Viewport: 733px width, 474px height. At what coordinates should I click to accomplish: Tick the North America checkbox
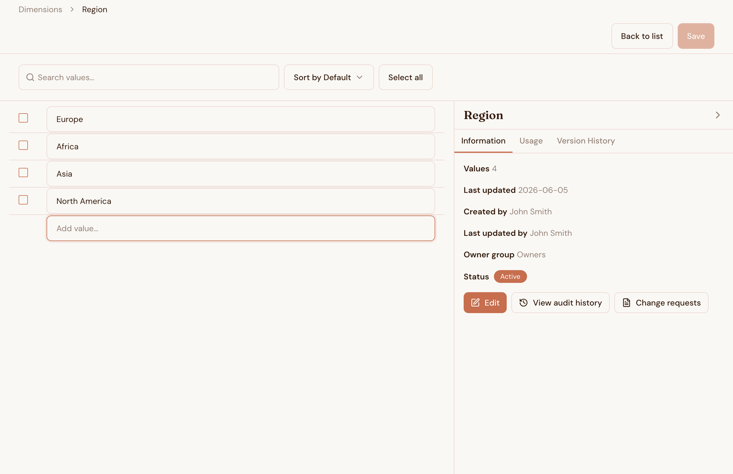coord(23,200)
